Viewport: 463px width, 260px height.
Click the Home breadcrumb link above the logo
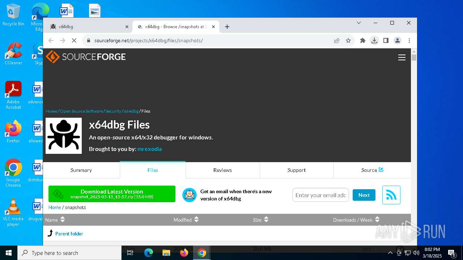pos(51,111)
